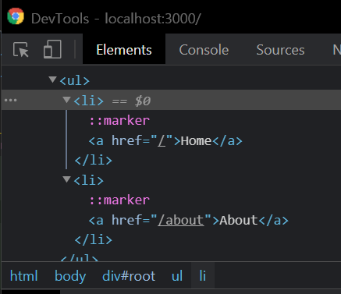This screenshot has height=294, width=341.
Task: Click html in the breadcrumb bar
Action: [x=24, y=276]
